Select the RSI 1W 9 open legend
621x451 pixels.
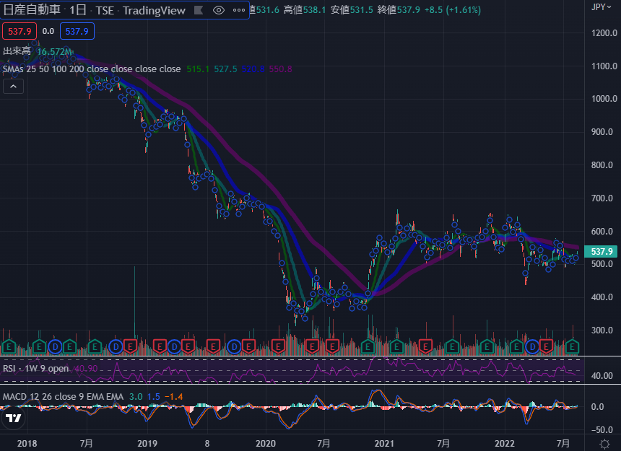pyautogui.click(x=35, y=368)
